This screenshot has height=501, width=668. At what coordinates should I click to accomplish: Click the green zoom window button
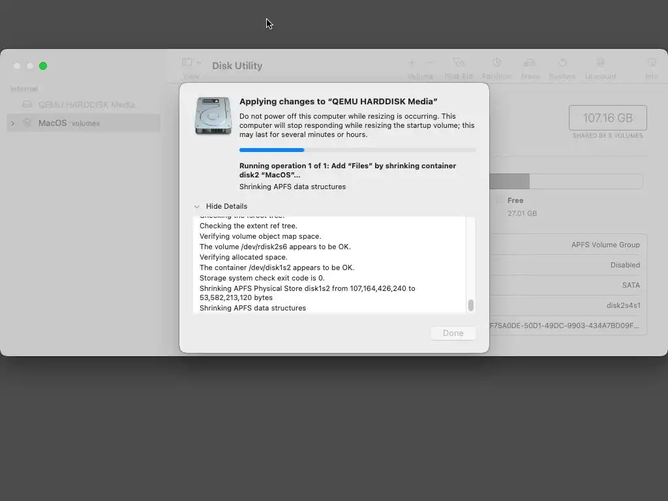tap(43, 66)
